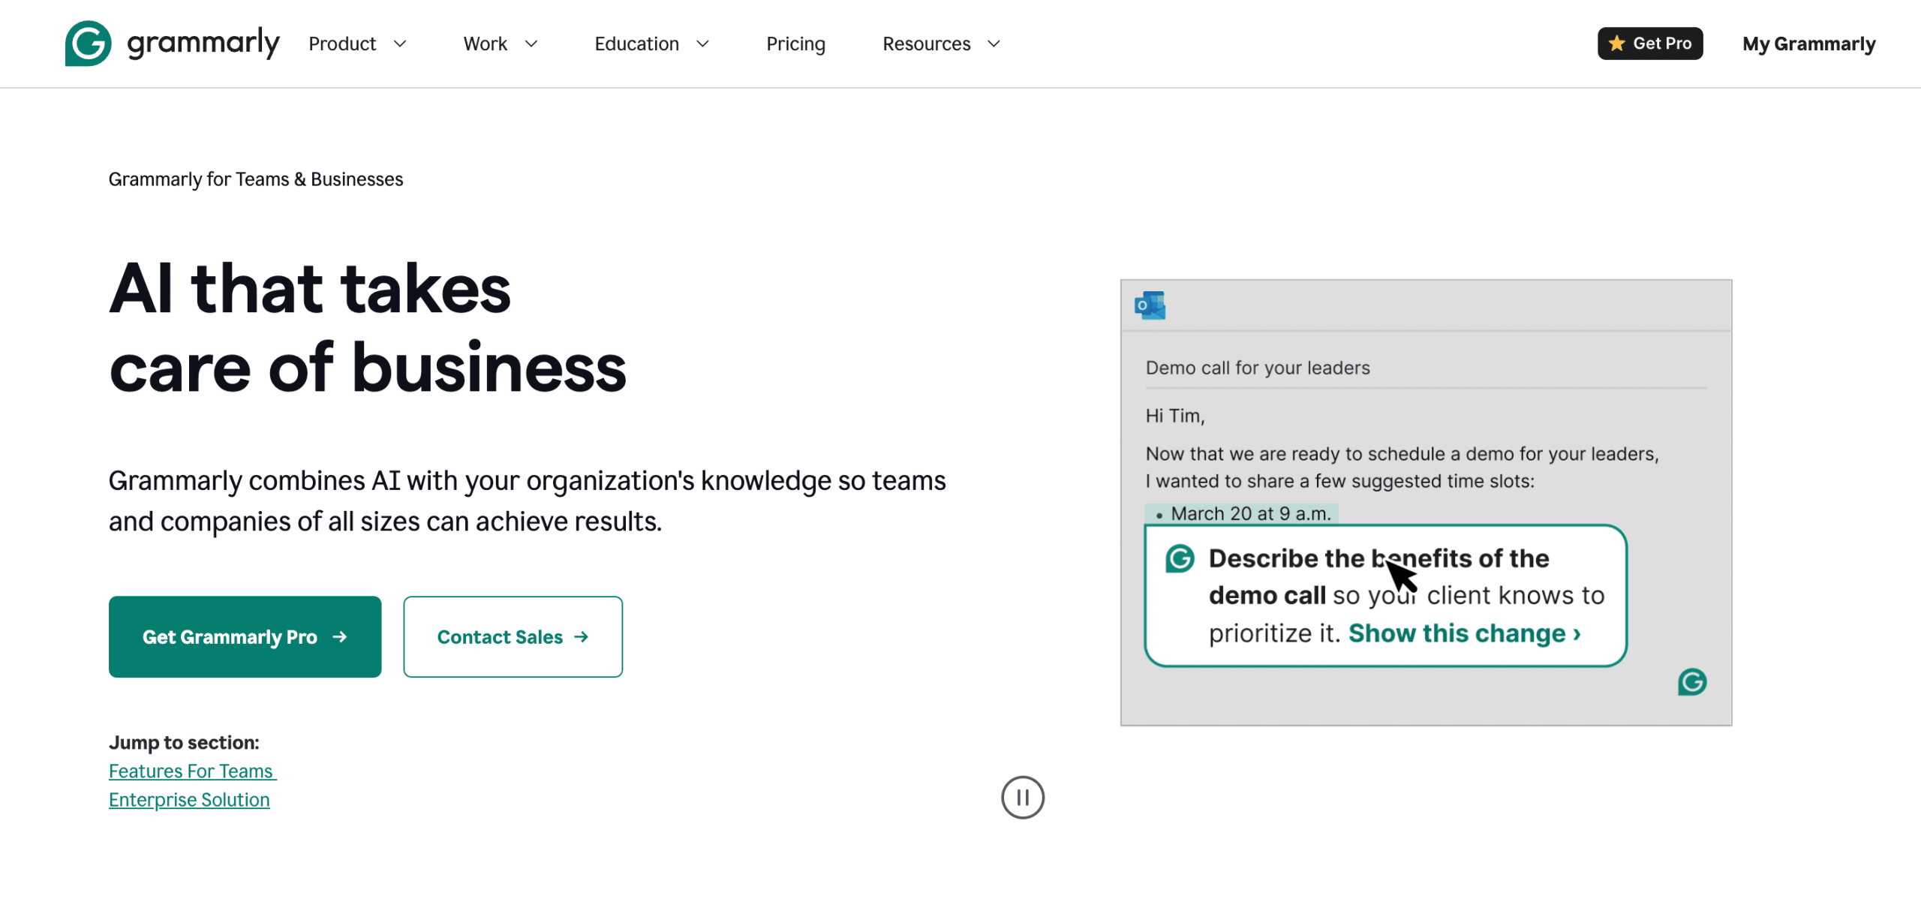Click Show this change link
This screenshot has width=1921, height=905.
[x=1464, y=633]
